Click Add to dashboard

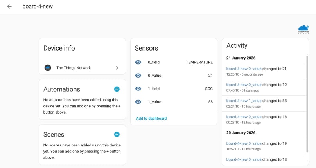coord(151,119)
